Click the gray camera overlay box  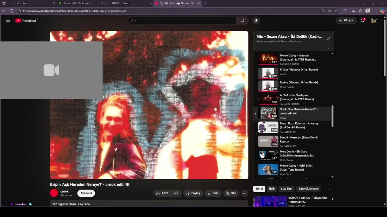click(x=51, y=70)
